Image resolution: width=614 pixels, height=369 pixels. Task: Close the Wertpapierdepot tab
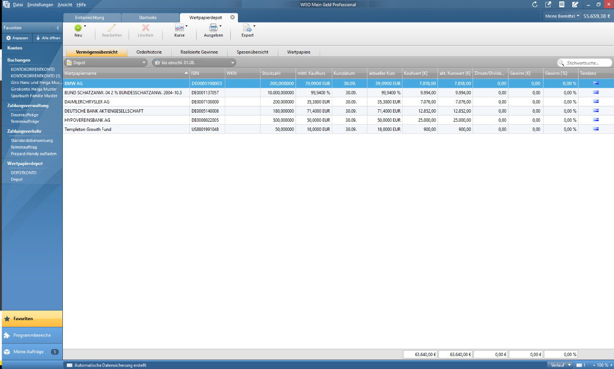pyautogui.click(x=233, y=17)
